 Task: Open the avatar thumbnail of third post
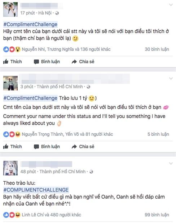10,168
